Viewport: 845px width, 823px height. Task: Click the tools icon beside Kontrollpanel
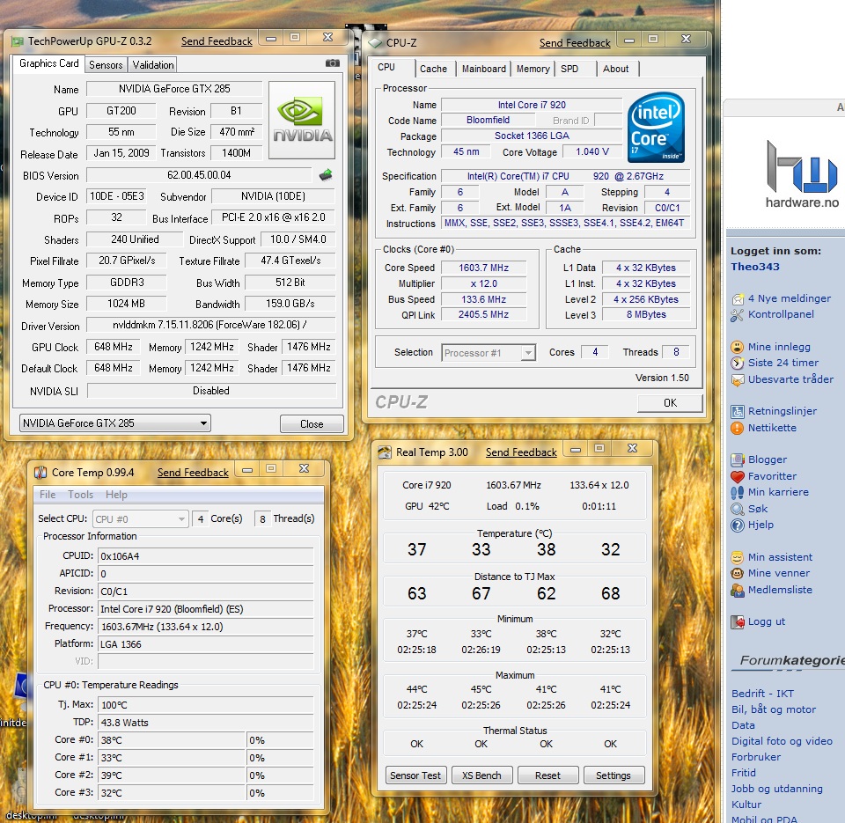pyautogui.click(x=738, y=315)
